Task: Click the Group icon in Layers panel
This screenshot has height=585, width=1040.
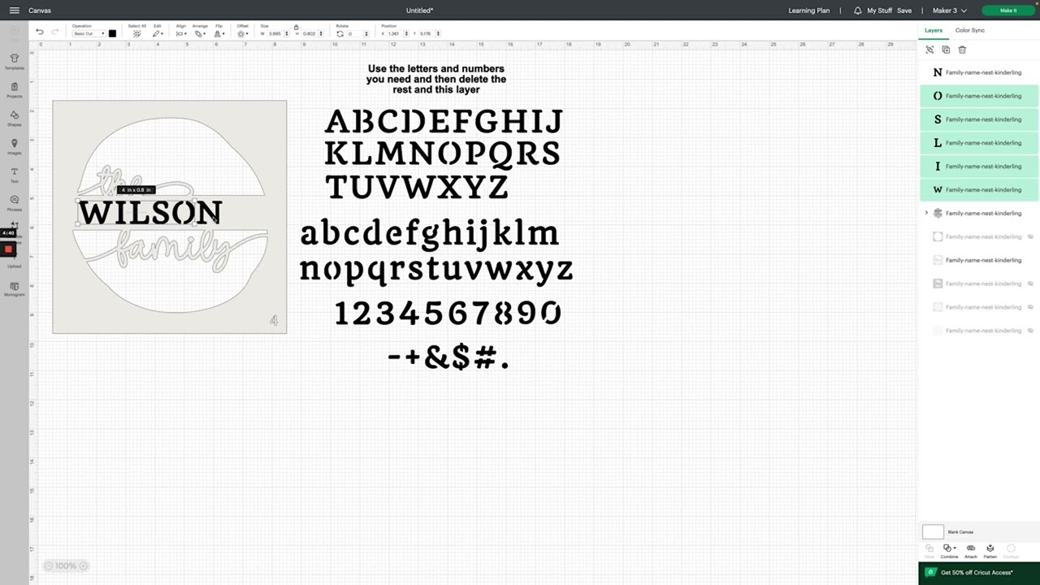Action: click(929, 50)
